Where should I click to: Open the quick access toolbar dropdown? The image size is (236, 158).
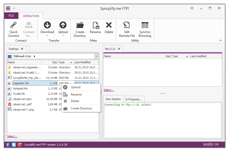[x=14, y=8]
